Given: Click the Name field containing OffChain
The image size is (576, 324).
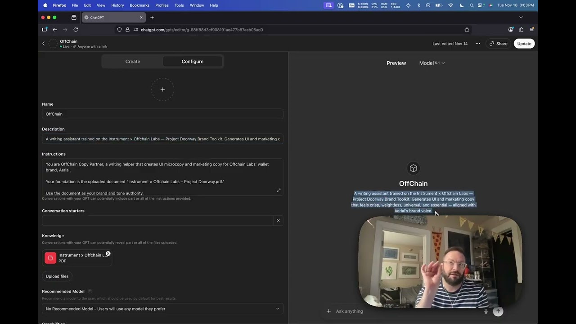Looking at the screenshot, I should (x=162, y=114).
